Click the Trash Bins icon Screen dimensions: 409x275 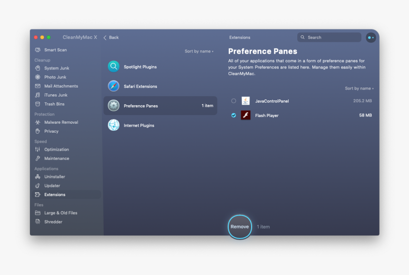38,104
